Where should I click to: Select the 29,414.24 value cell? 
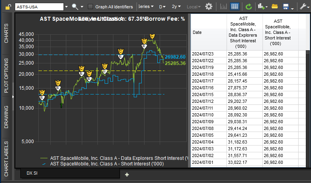click(245, 128)
